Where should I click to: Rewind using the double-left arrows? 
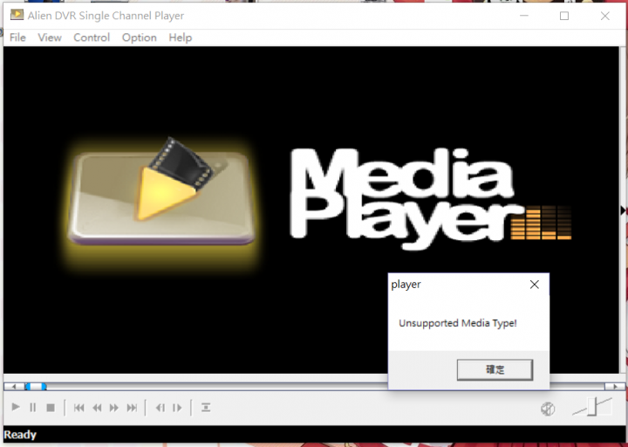click(x=97, y=408)
